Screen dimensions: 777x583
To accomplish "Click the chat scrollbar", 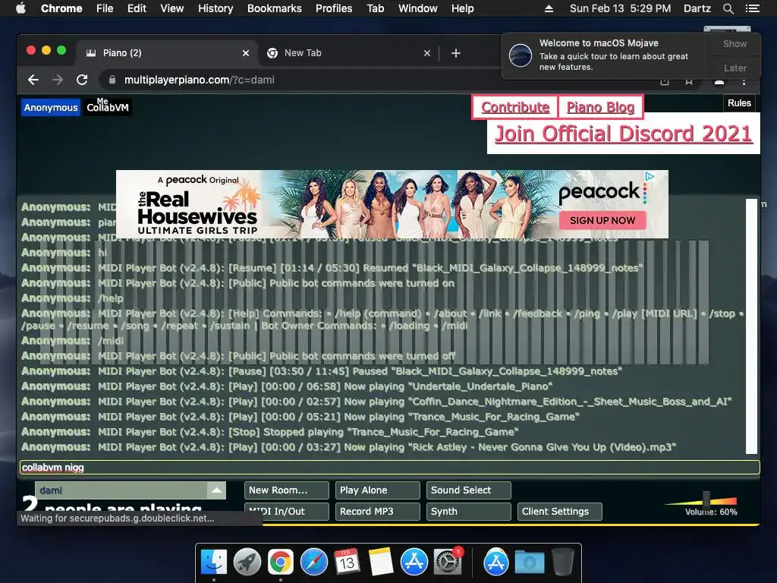I will 751,326.
